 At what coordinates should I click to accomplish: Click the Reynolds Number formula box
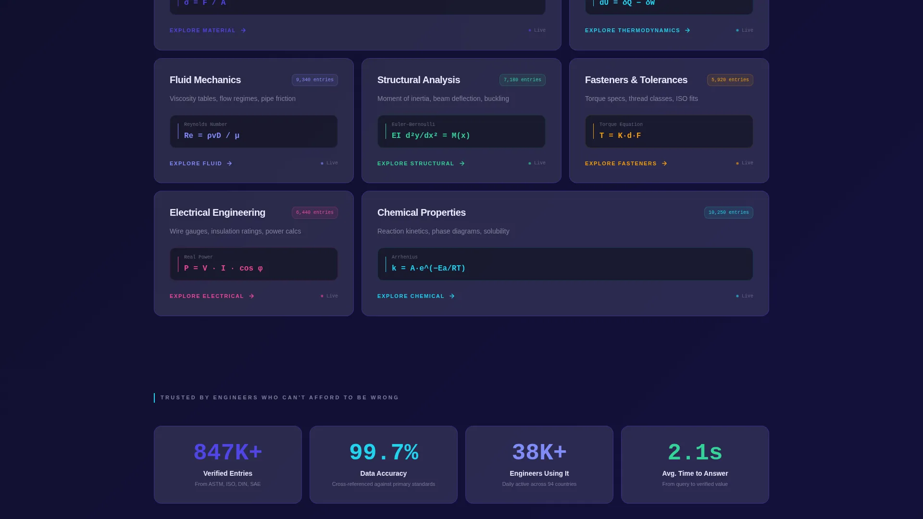coord(254,131)
